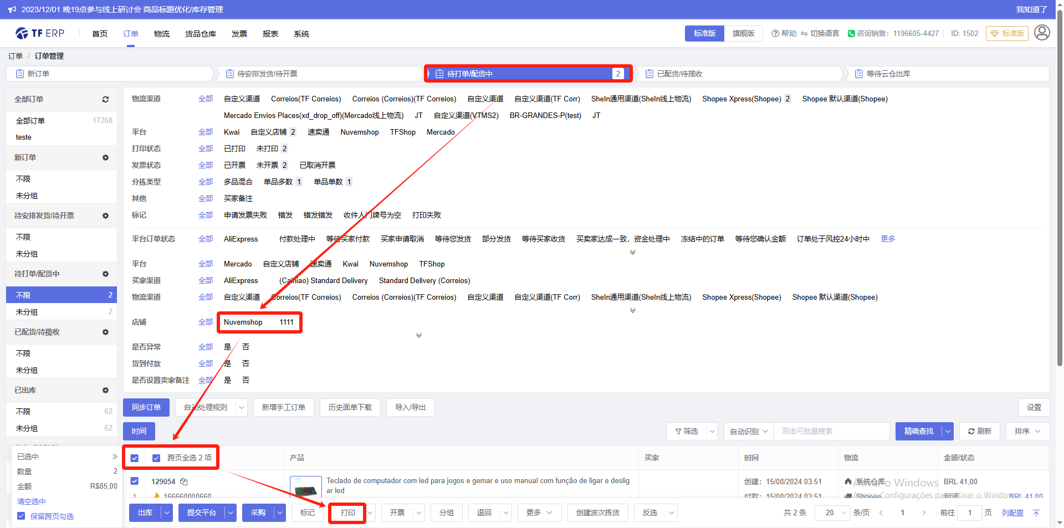The height and width of the screenshot is (528, 1064).
Task: Click the announcement megaphone icon in banner
Action: [x=12, y=9]
